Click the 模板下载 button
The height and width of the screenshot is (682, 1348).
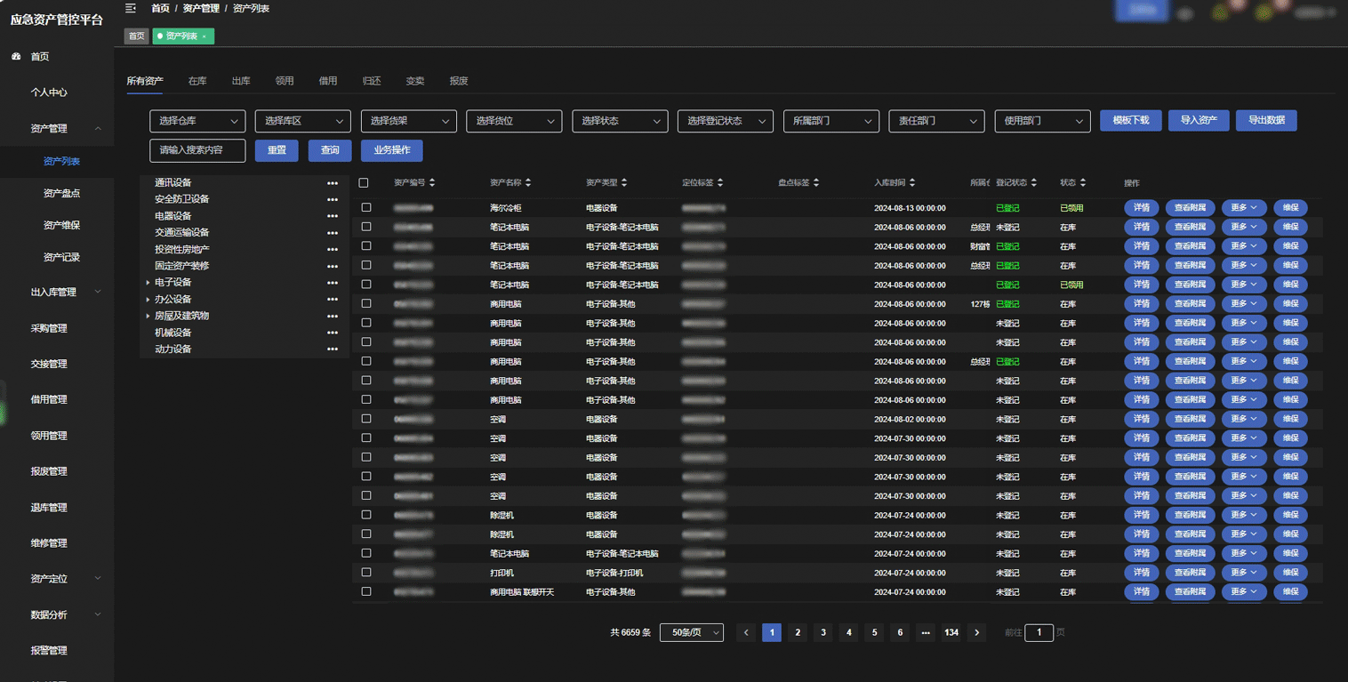tap(1131, 120)
